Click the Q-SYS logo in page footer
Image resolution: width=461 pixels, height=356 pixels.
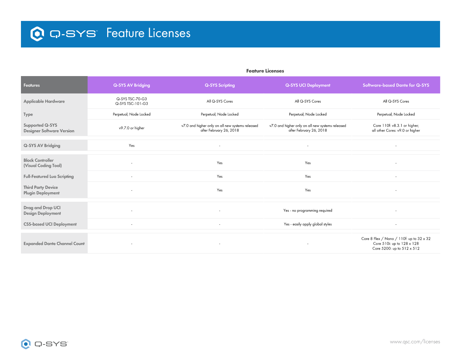44,344
